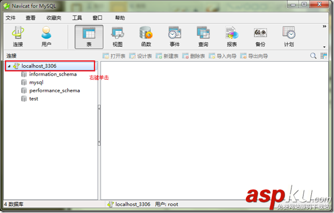This screenshot has height=213, width=334.
Task: Click the test database icon
Action: [24, 99]
